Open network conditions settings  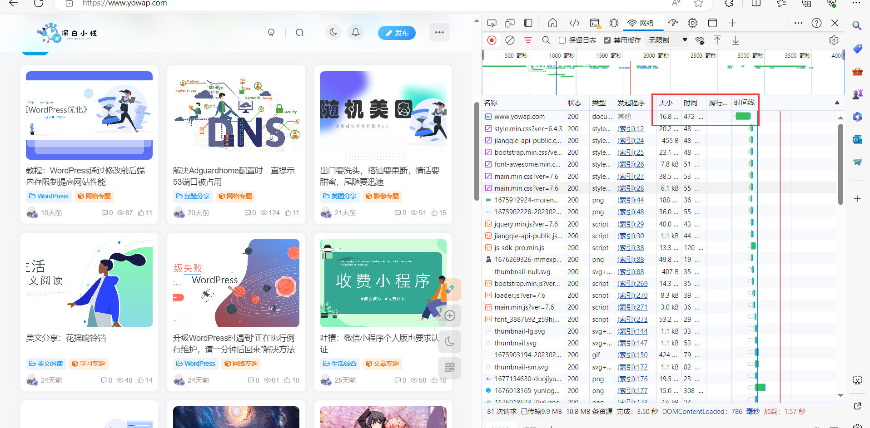[700, 40]
